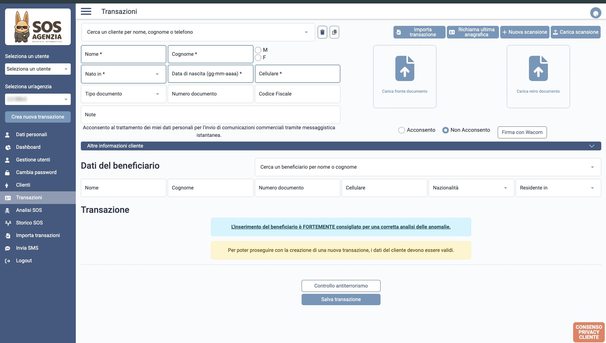Select the F gender radio button
Viewport: 606px width, 343px height.
tap(258, 58)
